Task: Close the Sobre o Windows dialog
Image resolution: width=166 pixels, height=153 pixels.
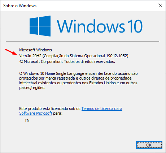Action: 160,5
